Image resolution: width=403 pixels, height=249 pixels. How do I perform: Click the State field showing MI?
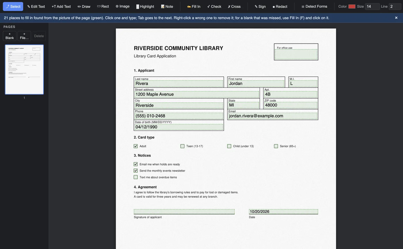(244, 105)
